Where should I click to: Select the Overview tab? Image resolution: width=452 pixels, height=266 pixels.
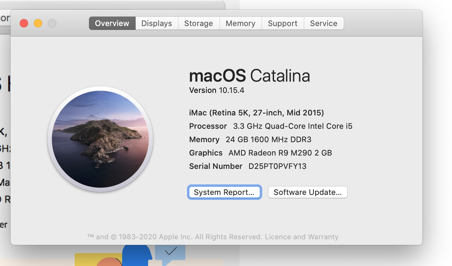[112, 23]
